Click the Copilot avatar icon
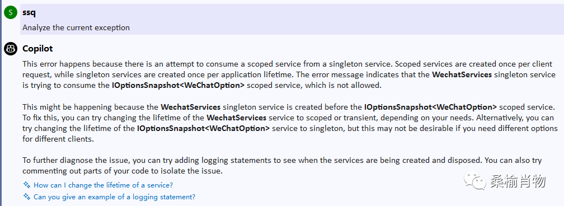 [x=11, y=49]
